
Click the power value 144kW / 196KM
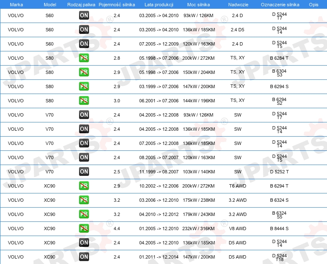pos(199,101)
